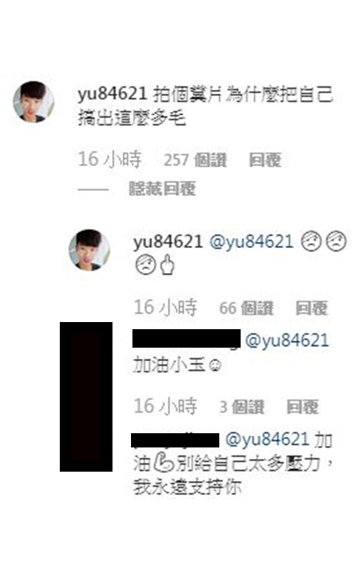Reply to the 257-likes comment via 回覆
This screenshot has width=356, height=570.
click(x=265, y=160)
